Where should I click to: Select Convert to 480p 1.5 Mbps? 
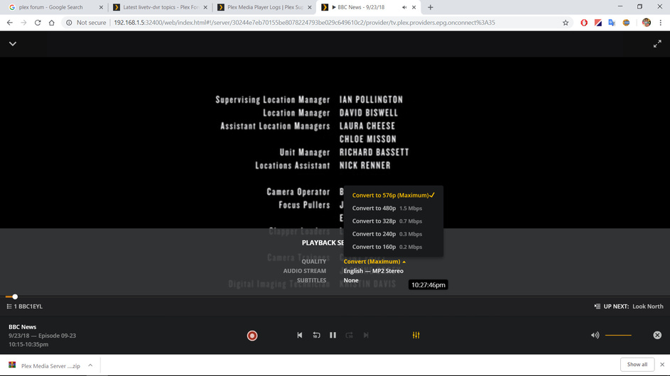click(393, 209)
